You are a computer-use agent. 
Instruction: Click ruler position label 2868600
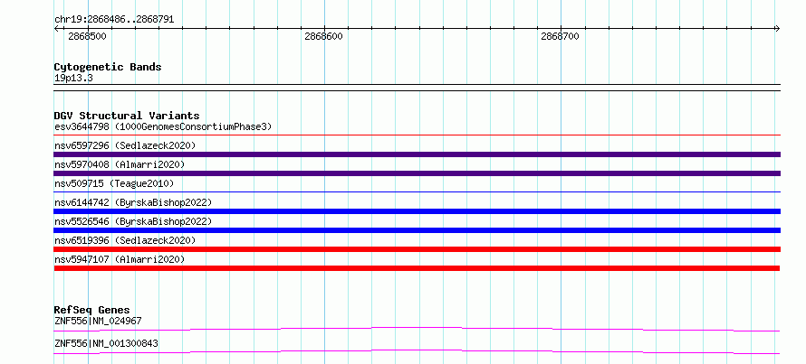324,36
